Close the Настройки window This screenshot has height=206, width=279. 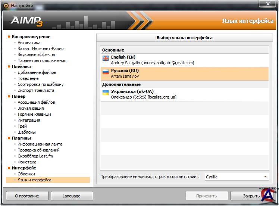point(267,4)
